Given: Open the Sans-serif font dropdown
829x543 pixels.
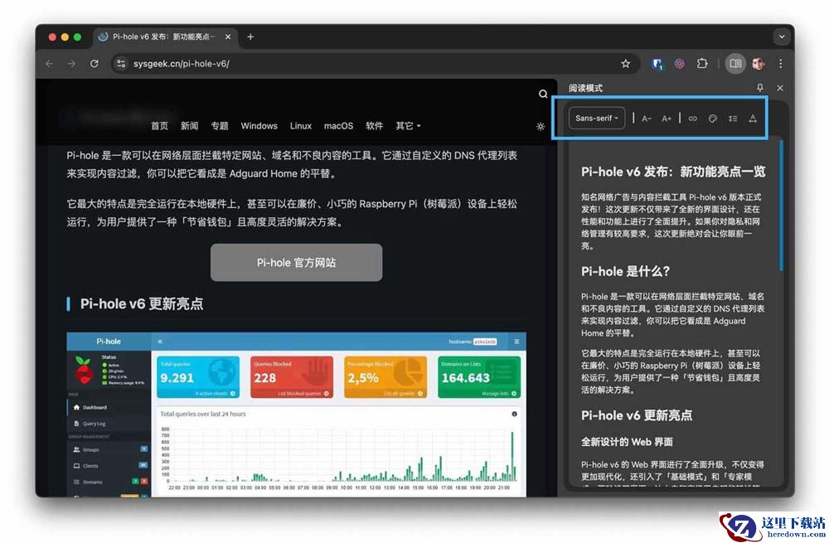Looking at the screenshot, I should click(596, 118).
